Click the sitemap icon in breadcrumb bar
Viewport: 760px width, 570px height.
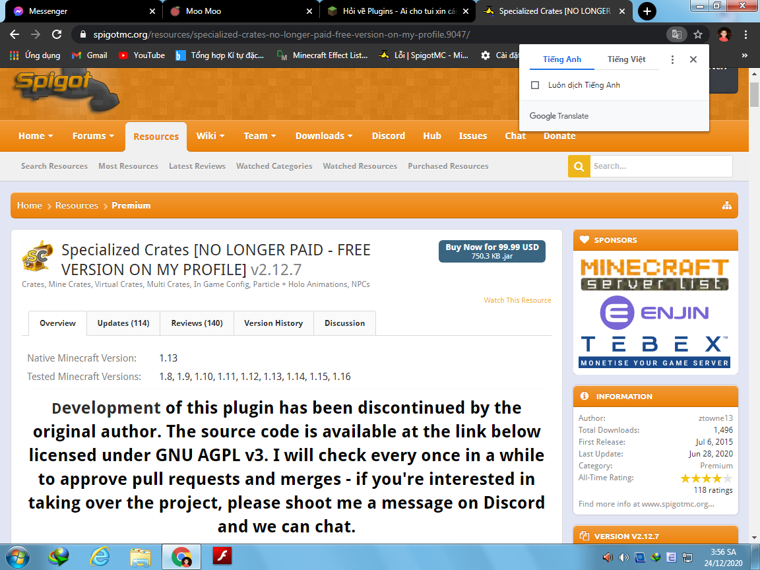(x=726, y=206)
